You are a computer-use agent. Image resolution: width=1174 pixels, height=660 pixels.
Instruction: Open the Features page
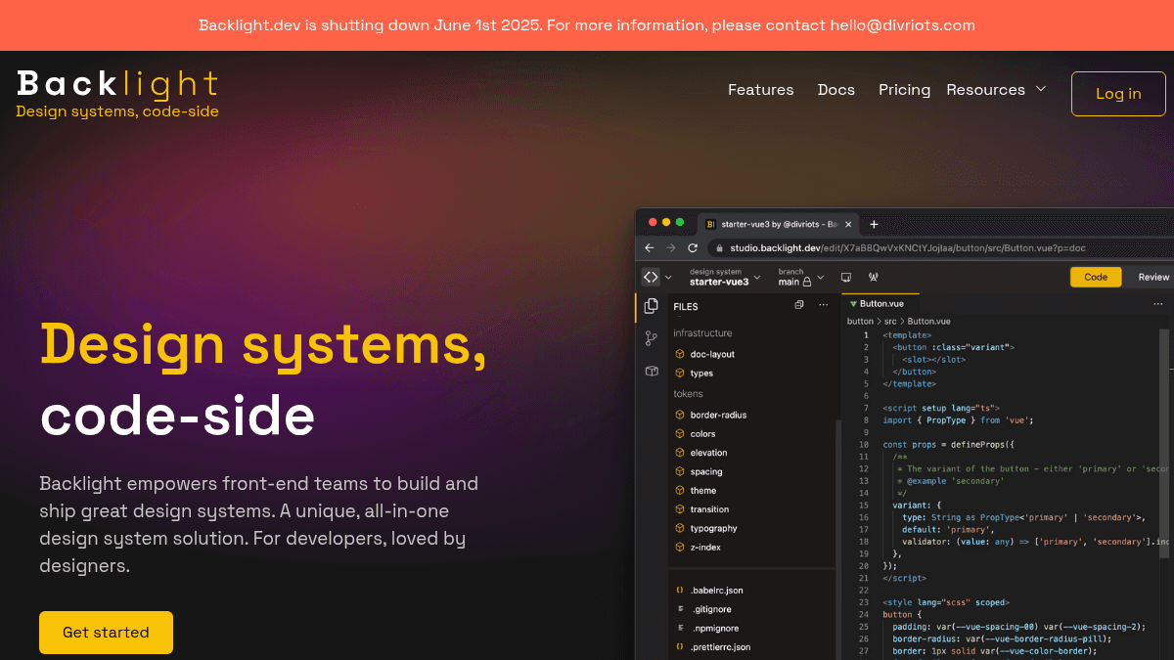pyautogui.click(x=760, y=90)
